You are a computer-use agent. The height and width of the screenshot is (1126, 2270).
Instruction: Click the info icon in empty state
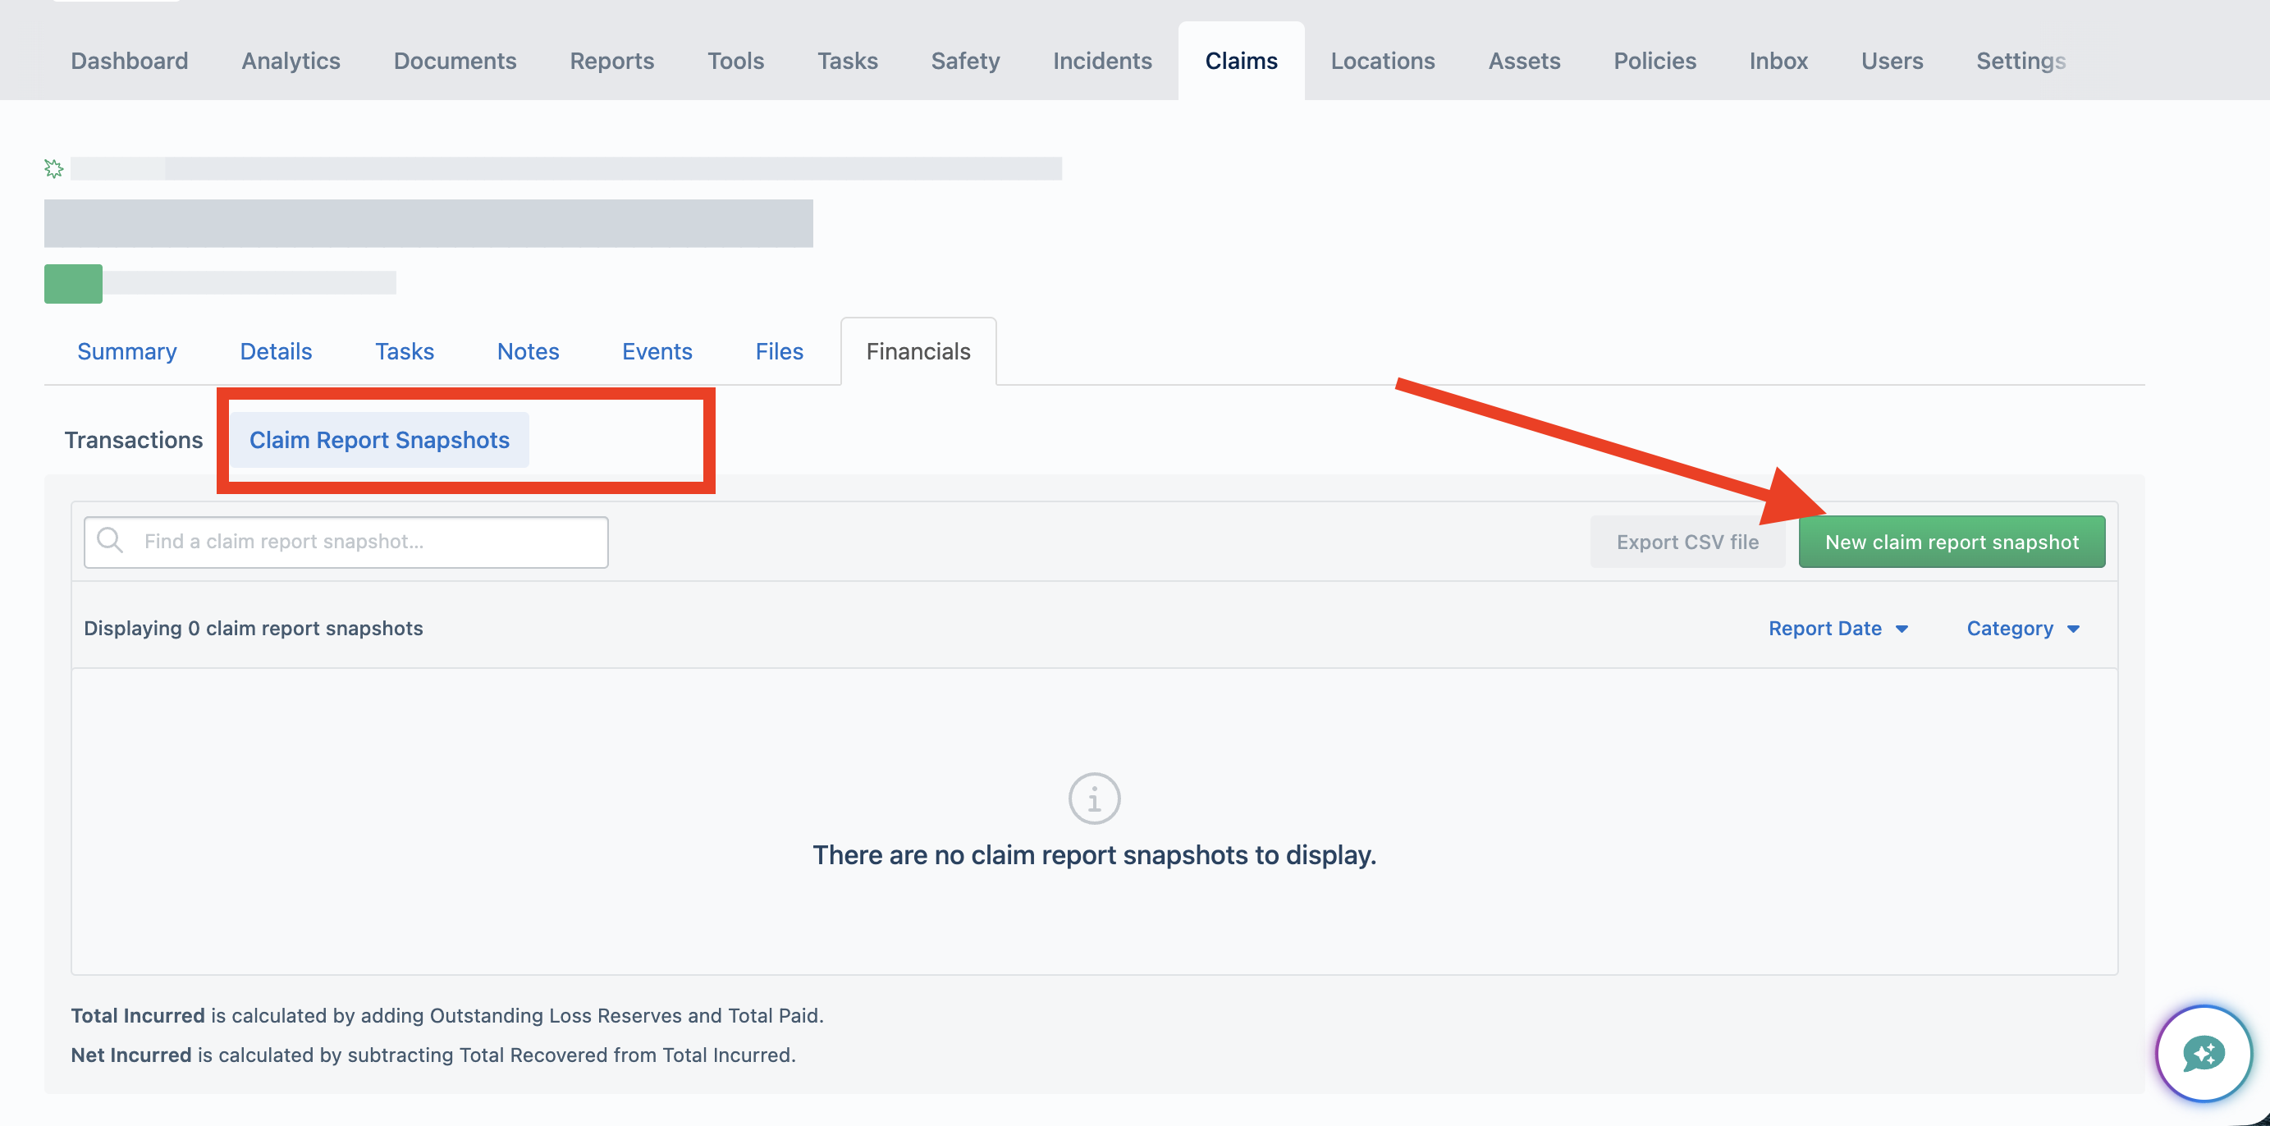(x=1094, y=799)
